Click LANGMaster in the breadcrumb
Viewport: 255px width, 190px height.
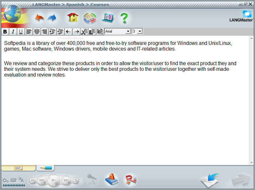pyautogui.click(x=46, y=4)
